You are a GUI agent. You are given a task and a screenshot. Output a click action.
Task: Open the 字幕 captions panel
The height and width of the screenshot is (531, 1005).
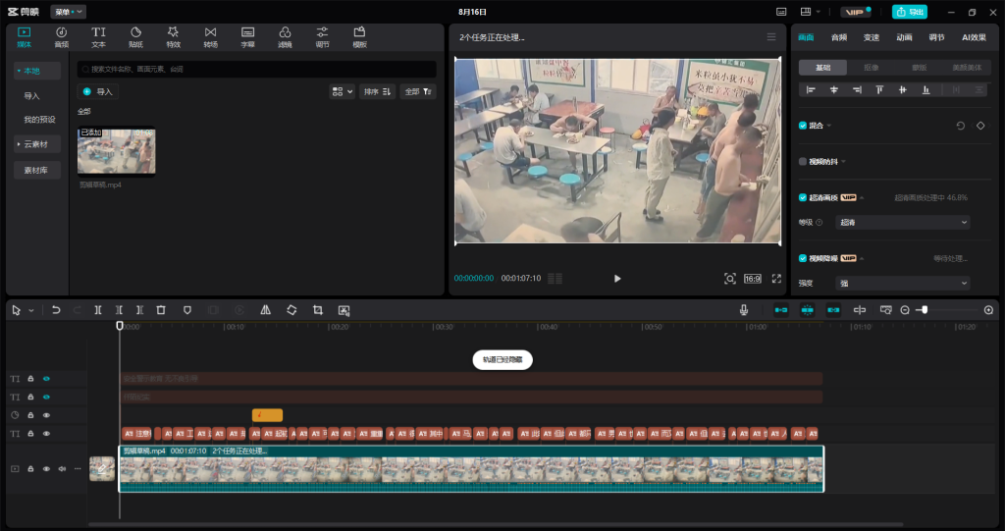[x=247, y=37]
